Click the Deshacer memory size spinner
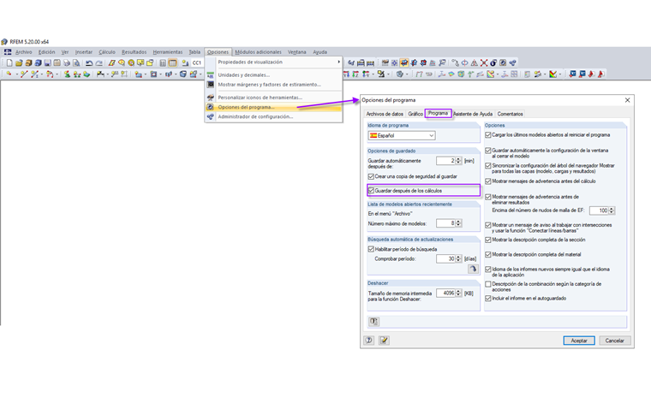The height and width of the screenshot is (397, 651). pyautogui.click(x=458, y=293)
